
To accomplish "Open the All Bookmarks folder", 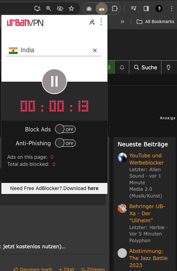I will pyautogui.click(x=155, y=22).
